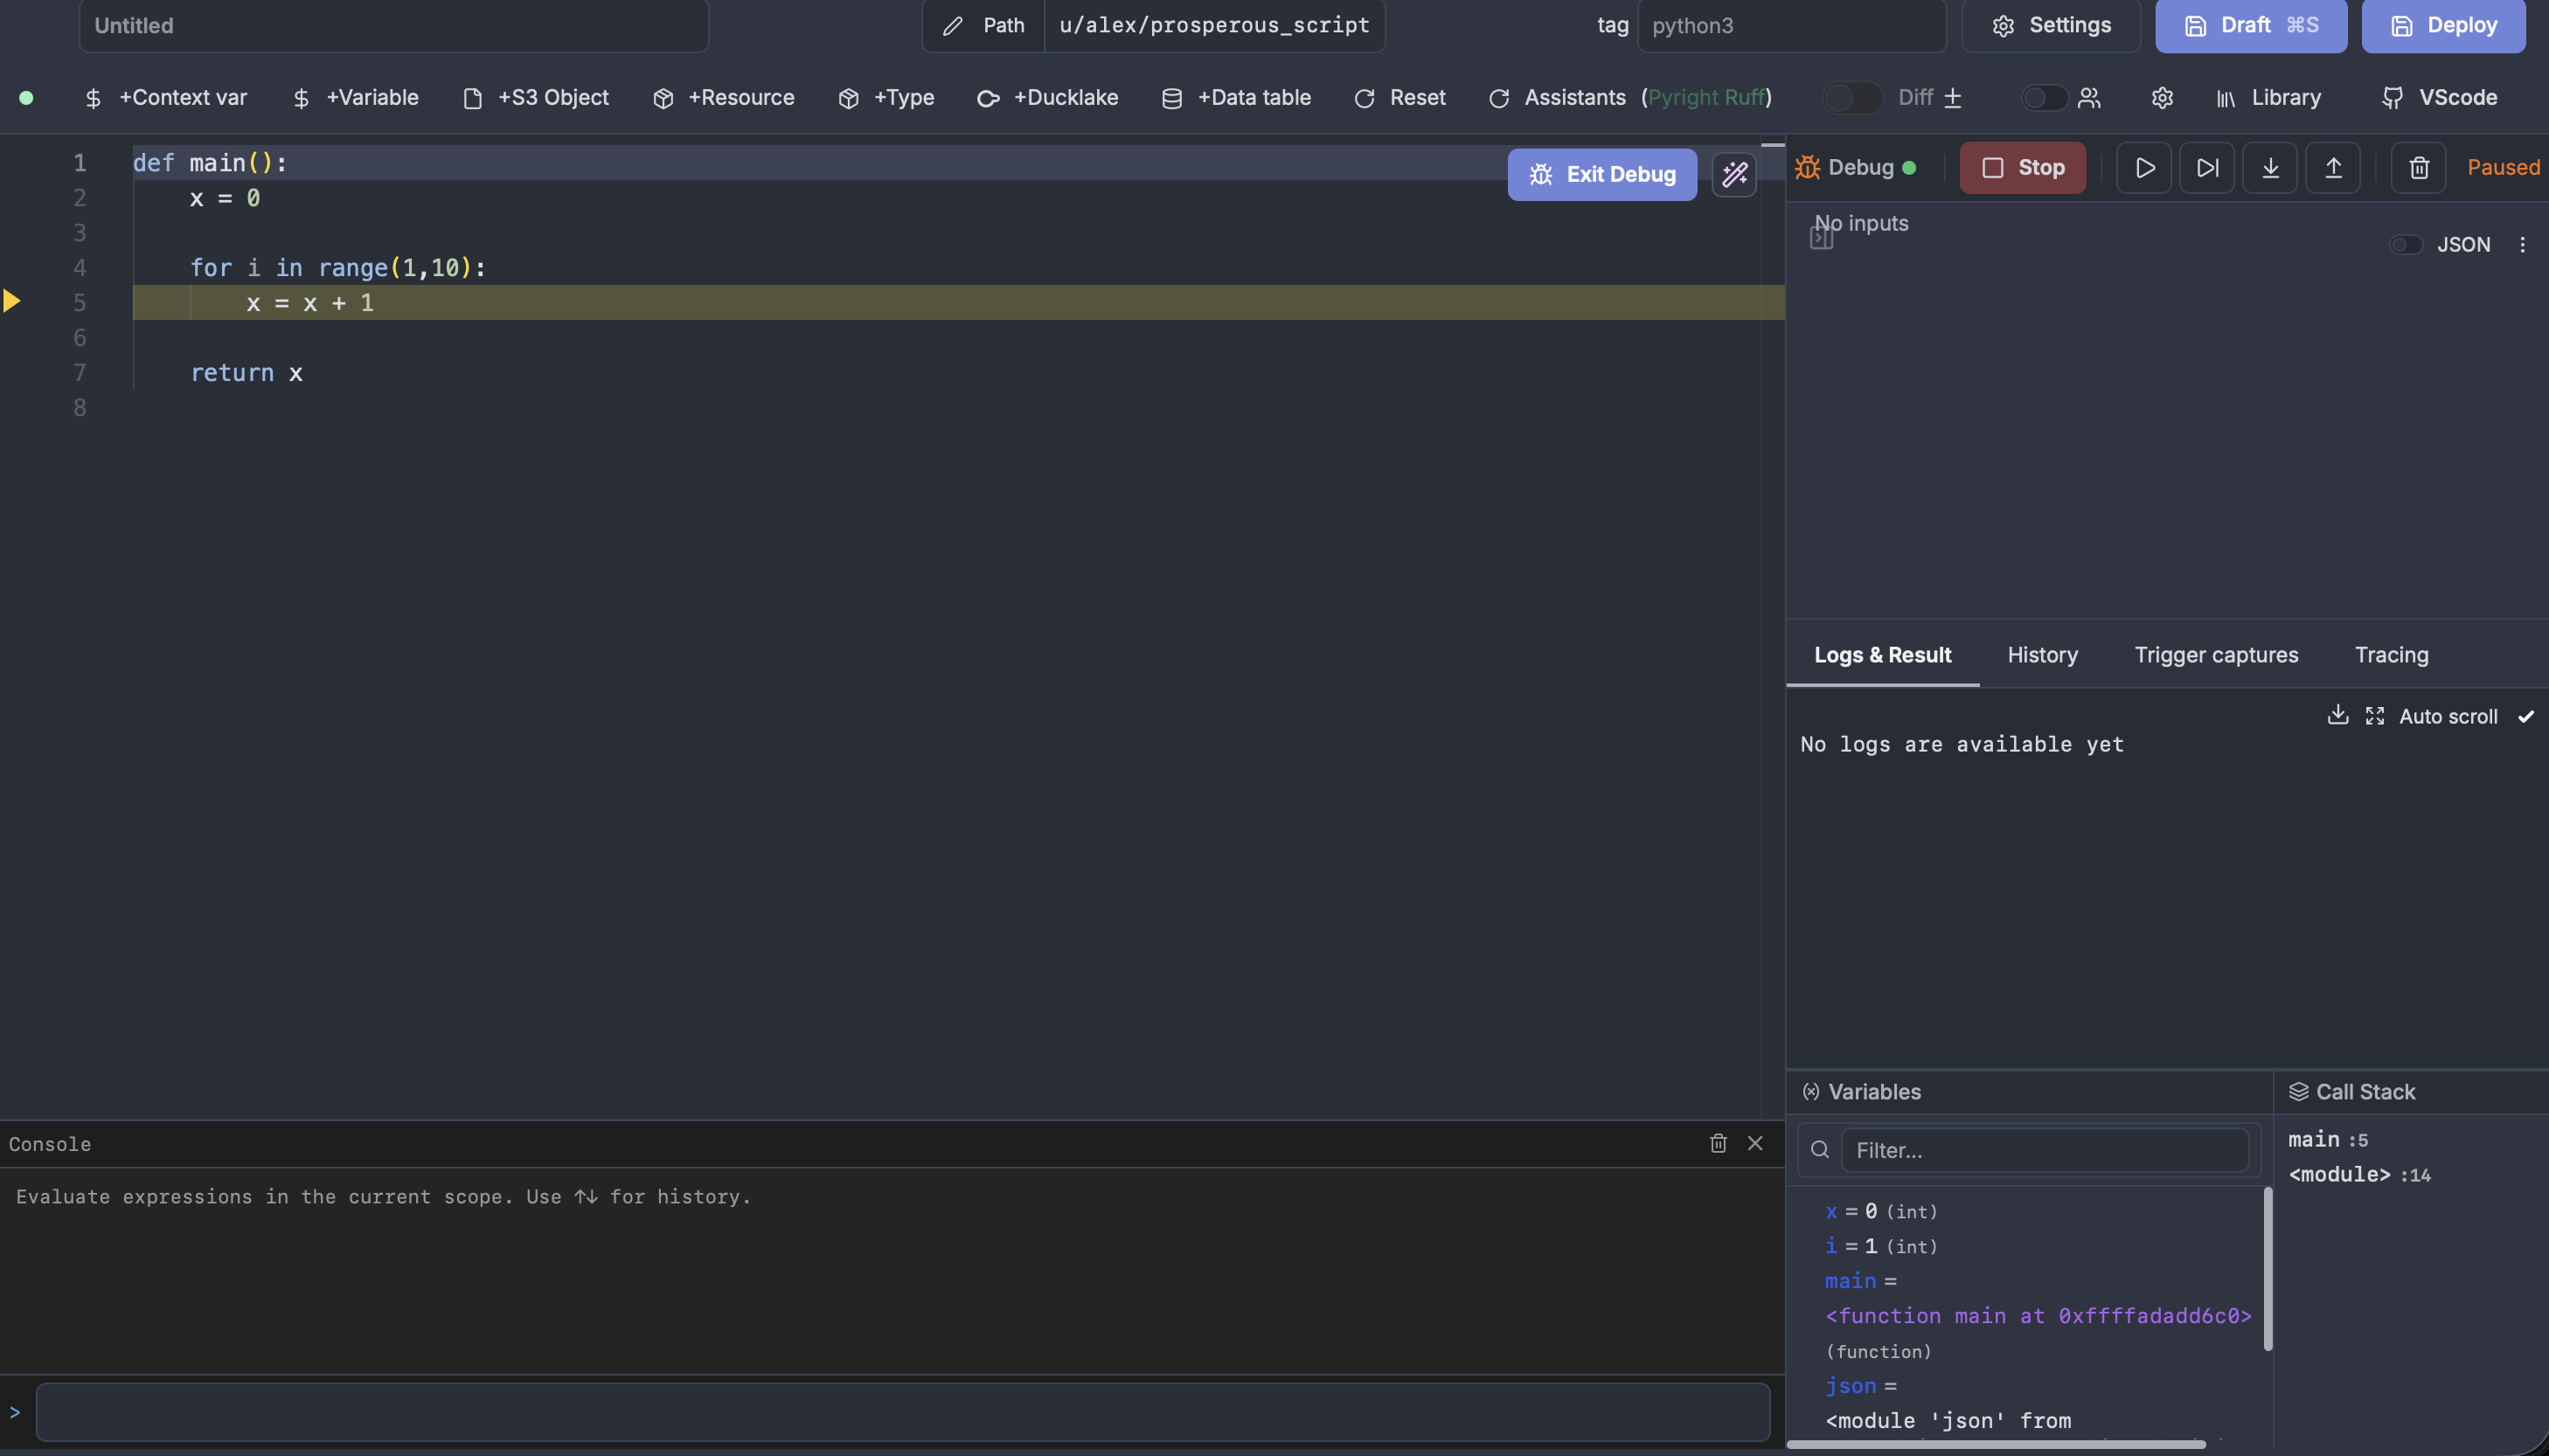Toggle the multiplayer users switch

pos(2043,98)
